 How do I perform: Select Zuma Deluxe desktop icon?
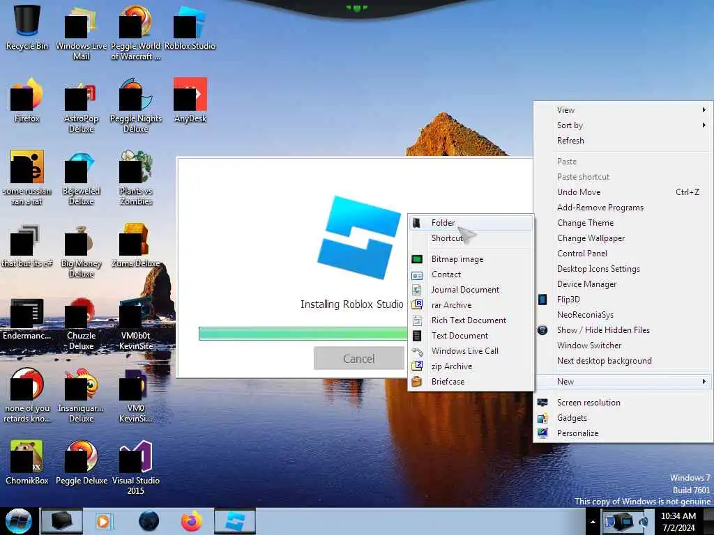click(136, 245)
